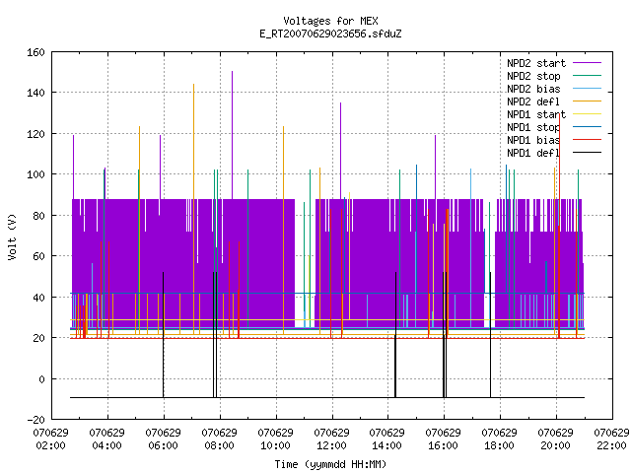This screenshot has height=473, width=631.
Task: Click the purple NPD2 start legend line
Action: (x=587, y=63)
